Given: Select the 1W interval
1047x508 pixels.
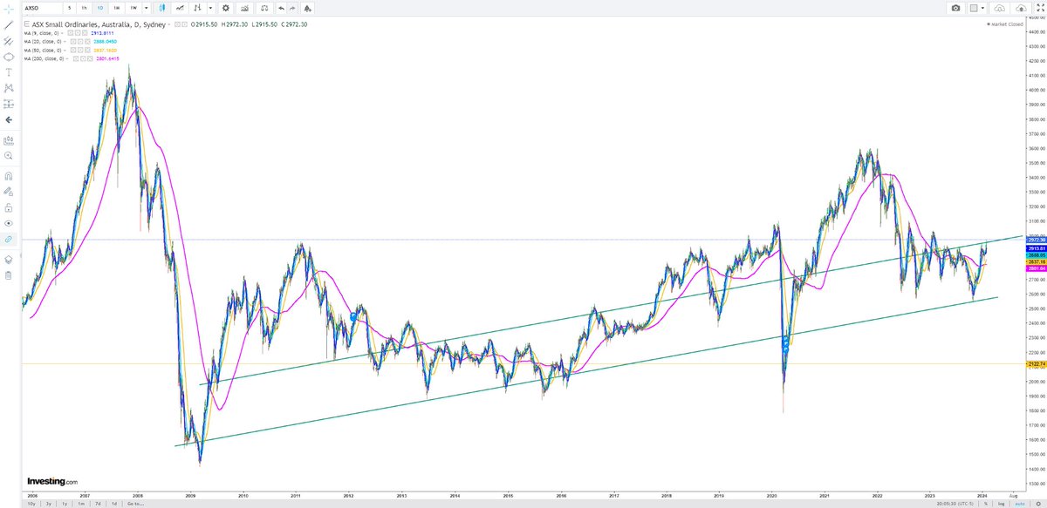Looking at the screenshot, I should 133,8.
